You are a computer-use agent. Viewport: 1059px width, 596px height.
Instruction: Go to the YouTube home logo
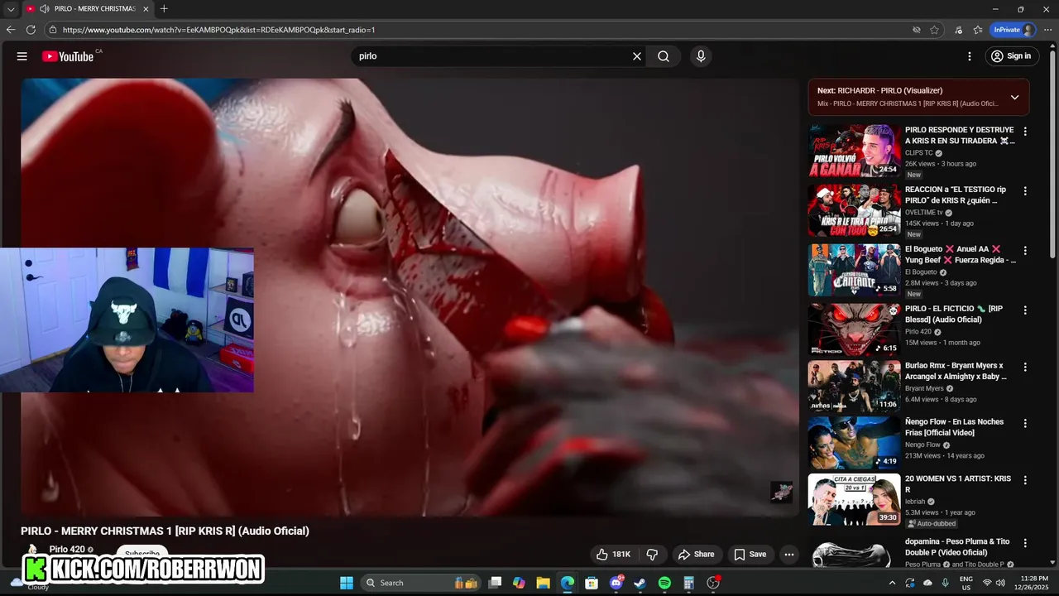pyautogui.click(x=68, y=56)
